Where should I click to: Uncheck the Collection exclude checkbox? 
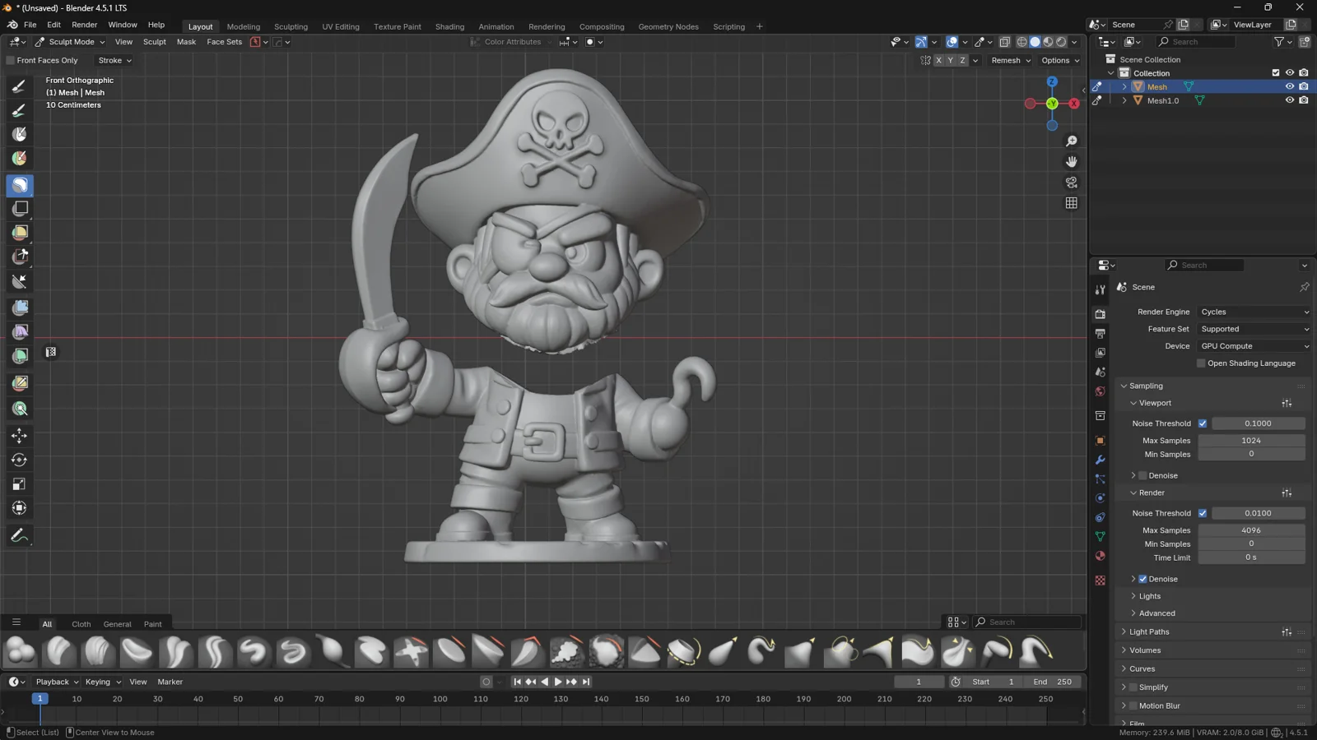[1276, 73]
